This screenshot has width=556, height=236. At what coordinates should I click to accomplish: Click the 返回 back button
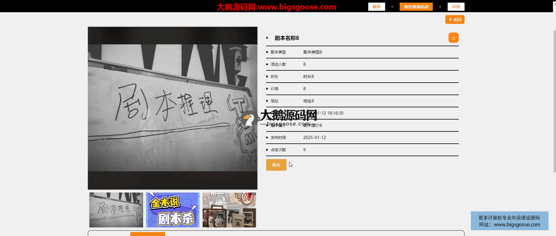point(455,19)
